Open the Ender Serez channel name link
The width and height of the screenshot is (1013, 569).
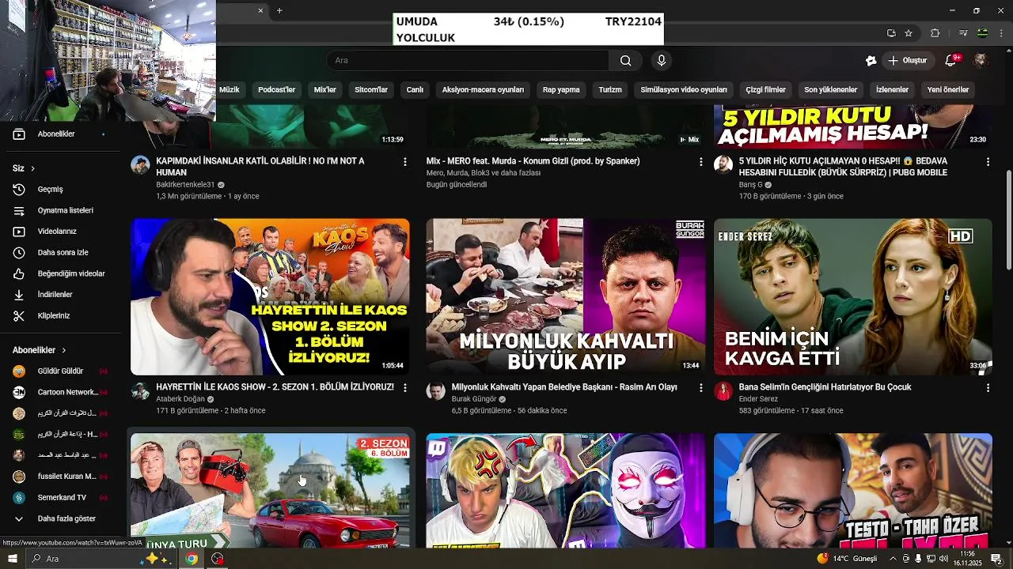click(x=758, y=399)
